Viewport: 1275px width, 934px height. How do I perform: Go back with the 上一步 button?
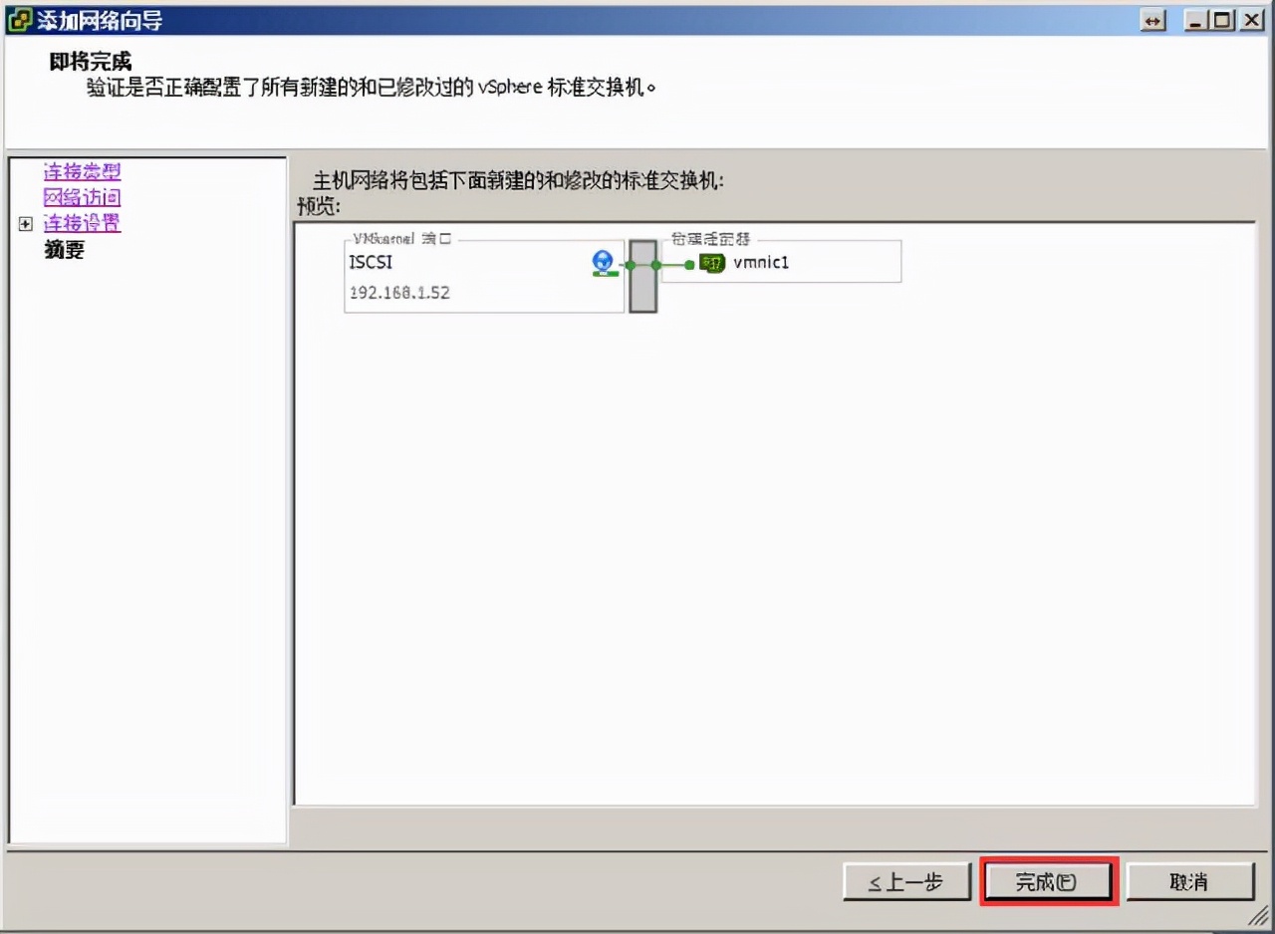coord(906,881)
